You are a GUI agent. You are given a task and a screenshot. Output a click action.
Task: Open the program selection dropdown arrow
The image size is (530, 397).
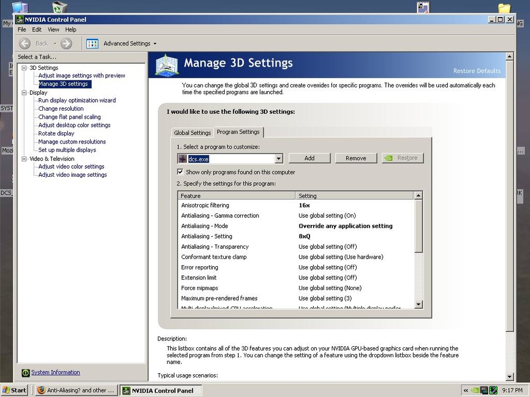click(279, 159)
